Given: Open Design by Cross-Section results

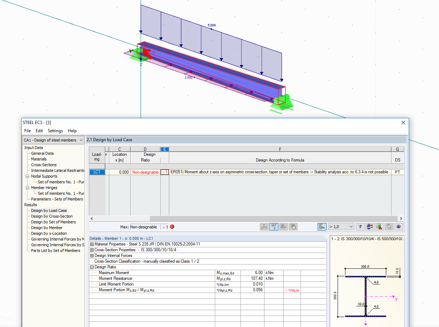Looking at the screenshot, I should [52, 216].
